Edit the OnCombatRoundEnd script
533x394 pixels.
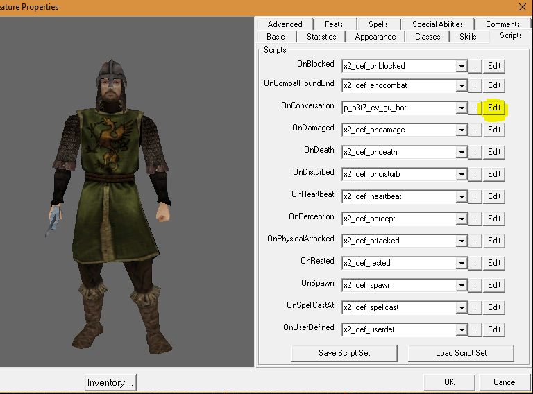[494, 85]
